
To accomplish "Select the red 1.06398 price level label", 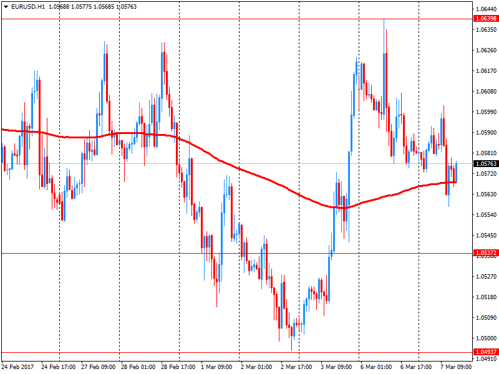I will pyautogui.click(x=486, y=19).
